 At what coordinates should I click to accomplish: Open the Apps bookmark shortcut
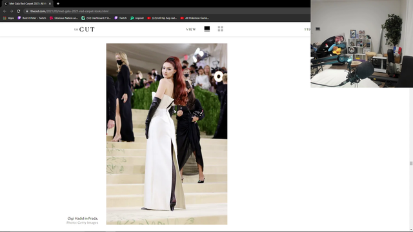(8, 18)
